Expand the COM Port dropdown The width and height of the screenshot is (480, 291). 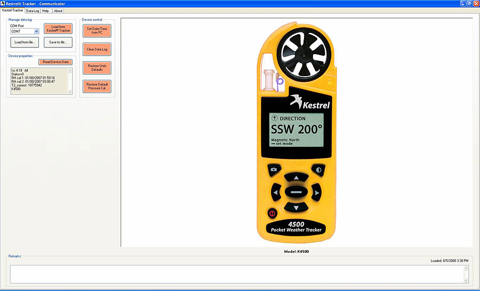coord(36,31)
